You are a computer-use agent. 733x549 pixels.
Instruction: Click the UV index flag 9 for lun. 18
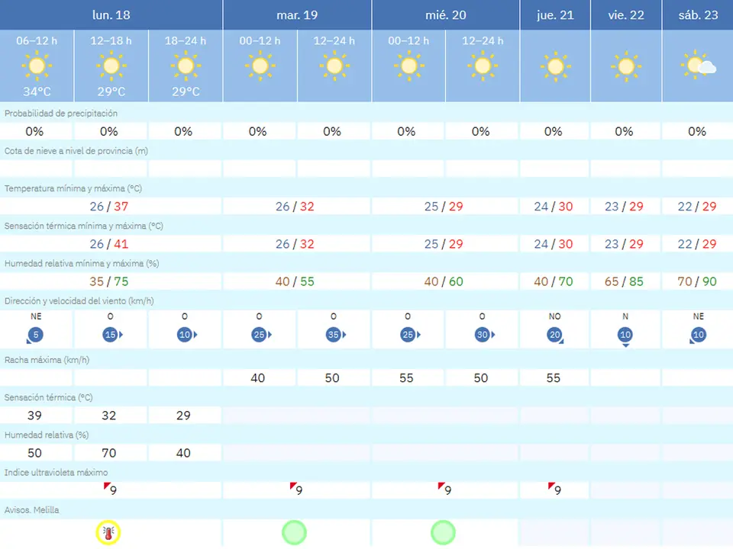click(x=110, y=490)
